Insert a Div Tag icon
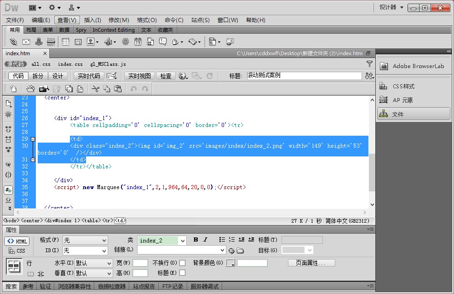 tap(78, 42)
